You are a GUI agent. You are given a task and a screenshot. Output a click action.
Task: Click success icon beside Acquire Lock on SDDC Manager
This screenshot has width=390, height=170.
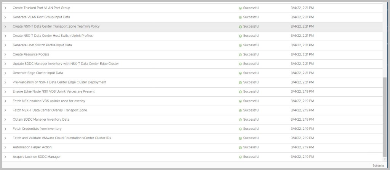coord(240,157)
